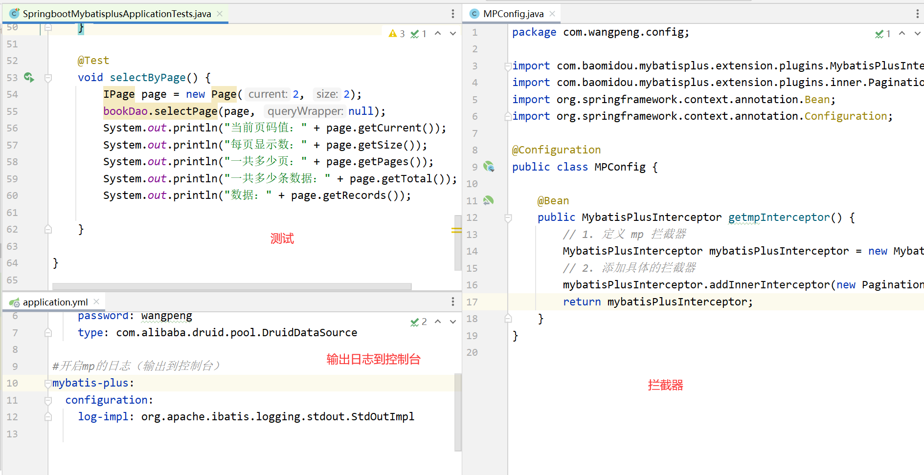Click the yellow warning stripe marker in test editor

point(456,230)
